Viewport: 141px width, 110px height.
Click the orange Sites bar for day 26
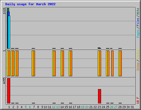(112, 63)
